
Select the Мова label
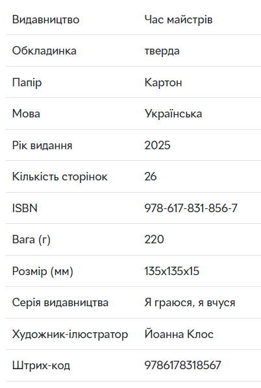26,114
